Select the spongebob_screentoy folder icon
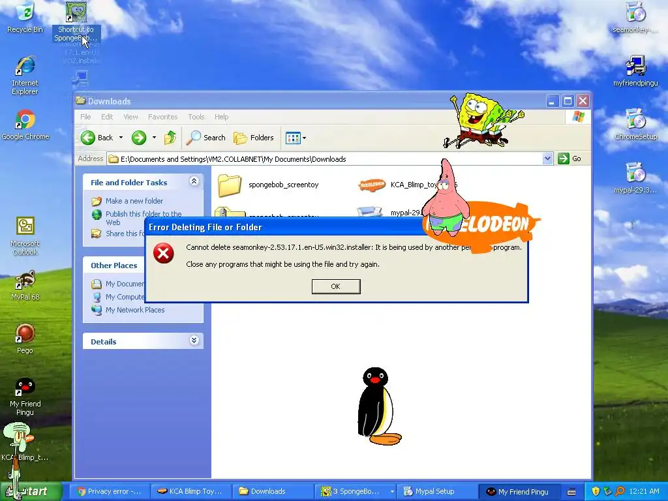Viewport: 668px width, 501px height. click(230, 185)
